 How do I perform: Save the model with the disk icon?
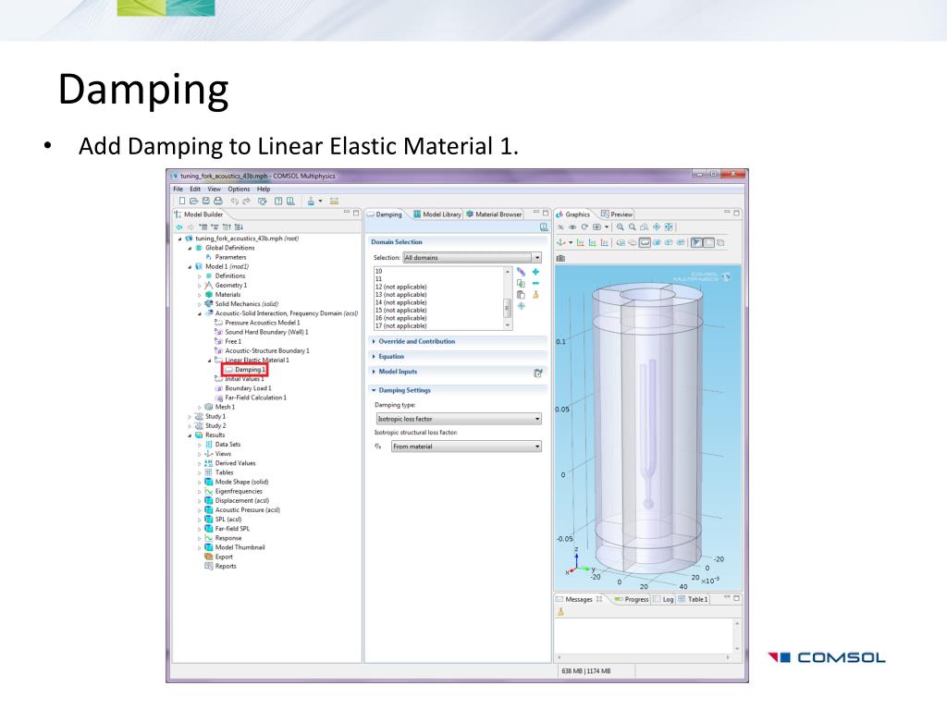point(206,201)
